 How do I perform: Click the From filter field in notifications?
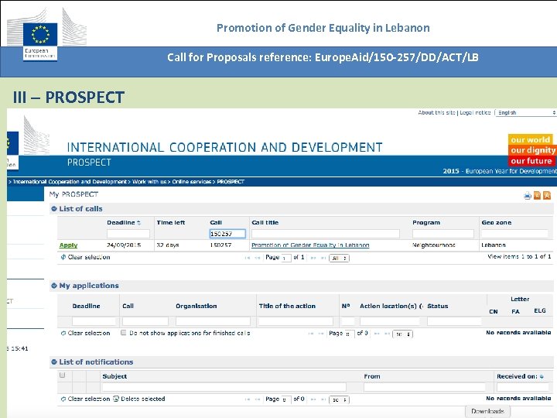pos(425,387)
